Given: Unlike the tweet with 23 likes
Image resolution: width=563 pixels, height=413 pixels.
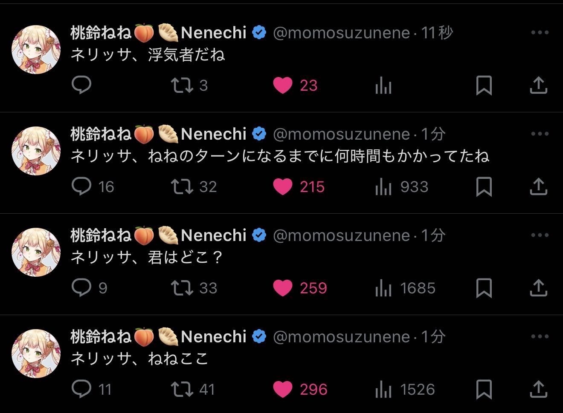Looking at the screenshot, I should [x=283, y=85].
